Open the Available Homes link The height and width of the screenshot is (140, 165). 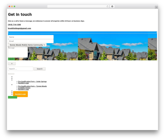tap(24, 88)
